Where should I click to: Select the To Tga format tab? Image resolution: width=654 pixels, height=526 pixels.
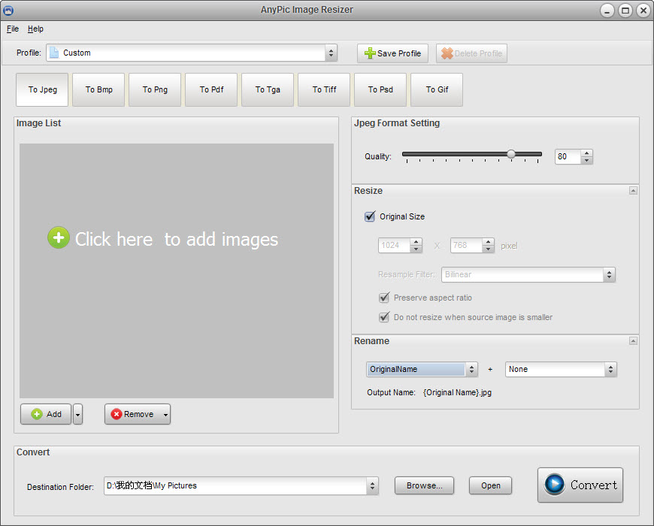(x=268, y=89)
